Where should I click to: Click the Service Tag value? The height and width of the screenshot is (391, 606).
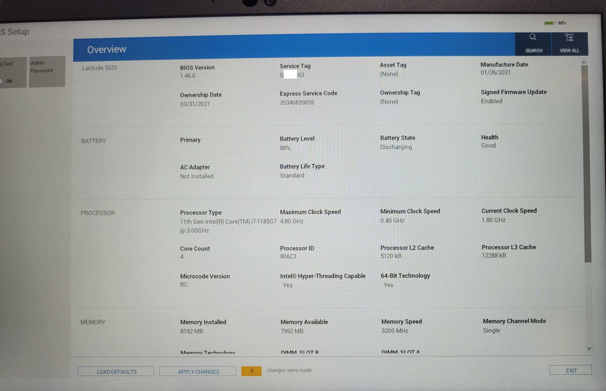(x=292, y=75)
